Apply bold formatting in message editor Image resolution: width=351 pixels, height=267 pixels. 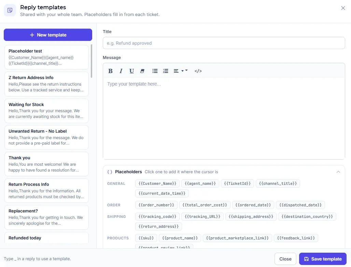110,71
